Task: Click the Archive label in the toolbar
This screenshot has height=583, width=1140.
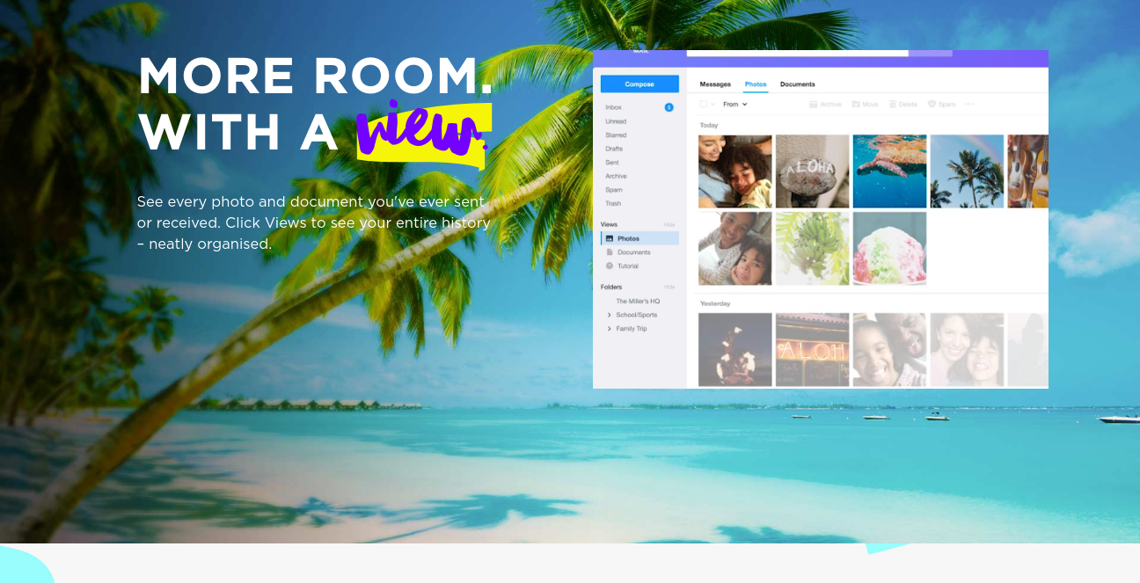Action: [830, 104]
